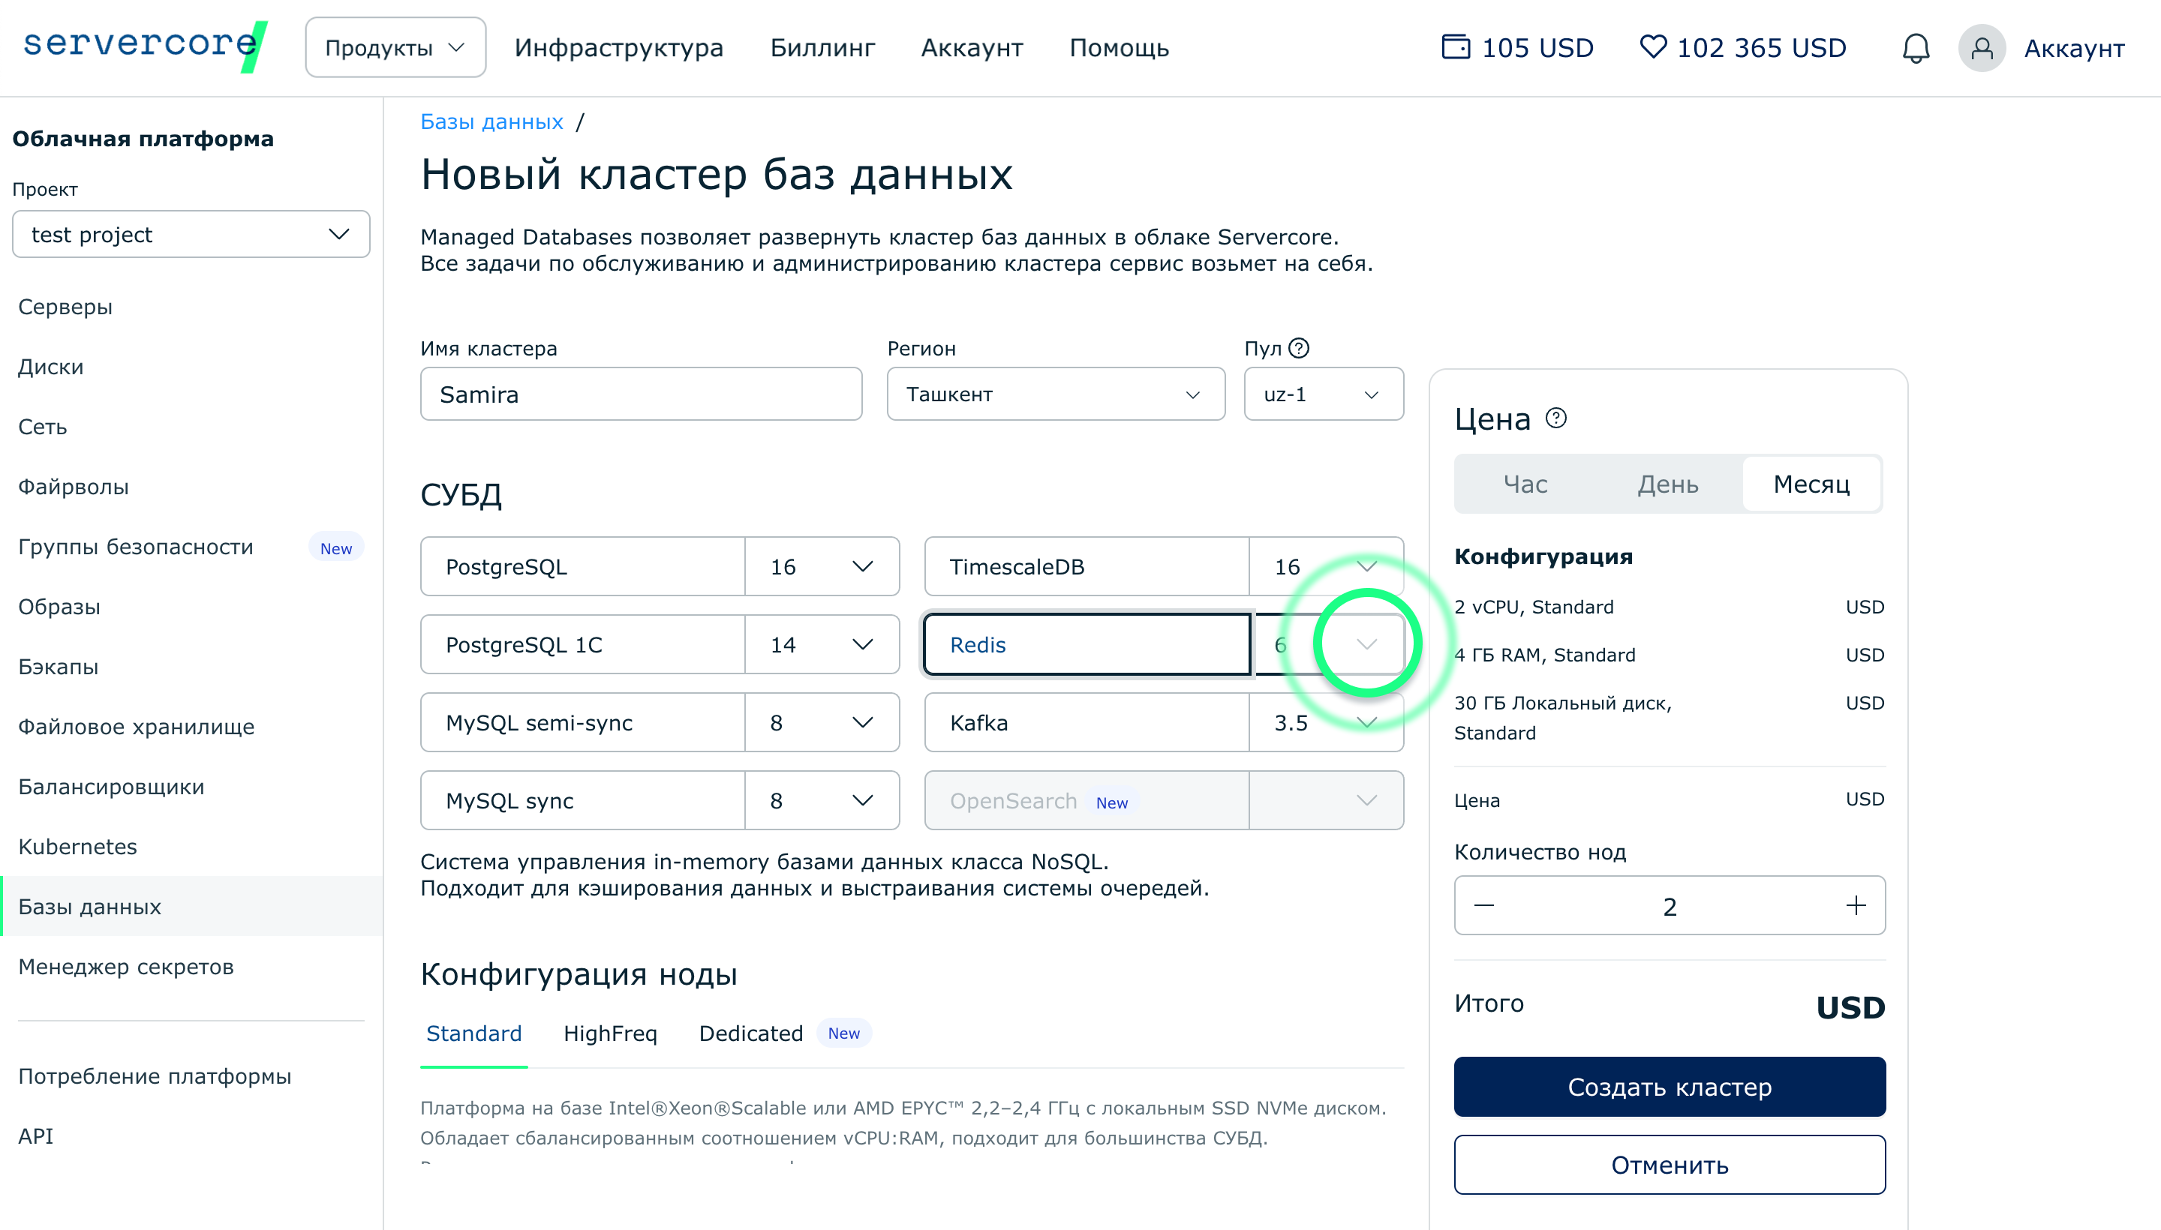The width and height of the screenshot is (2161, 1230).
Task: Select Redis as the DBMS
Action: point(1087,643)
